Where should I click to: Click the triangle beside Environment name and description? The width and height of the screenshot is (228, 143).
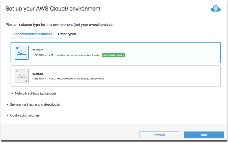click(7, 104)
